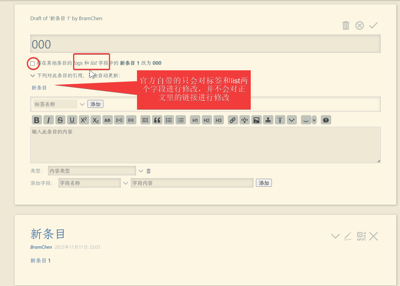Screen dimensions: 400x286
Task: Open the content type dropdown arrow
Action: [141, 171]
